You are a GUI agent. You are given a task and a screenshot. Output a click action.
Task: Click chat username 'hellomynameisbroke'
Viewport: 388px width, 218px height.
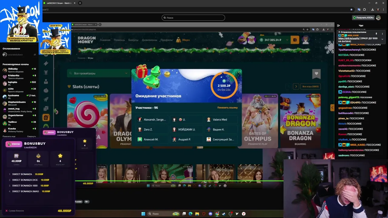point(351,150)
